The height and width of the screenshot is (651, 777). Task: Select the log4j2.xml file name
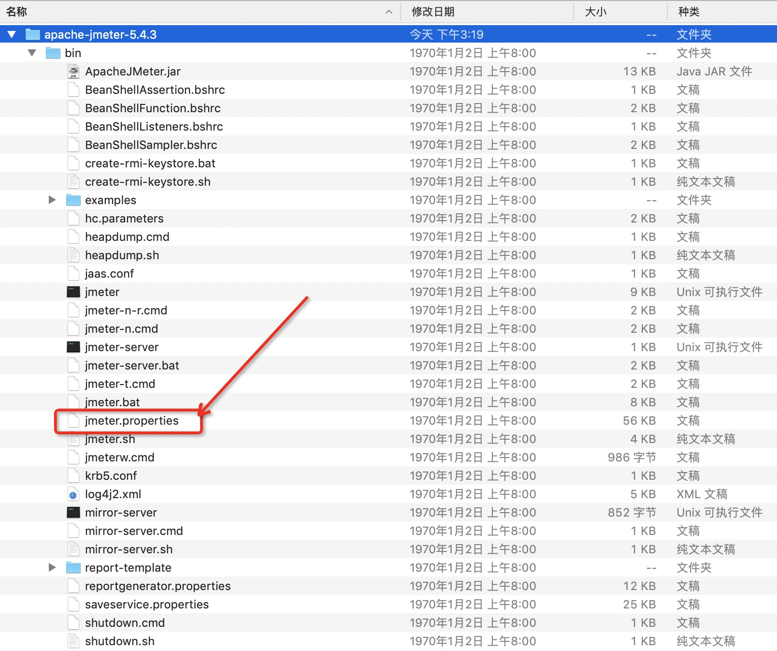(113, 494)
